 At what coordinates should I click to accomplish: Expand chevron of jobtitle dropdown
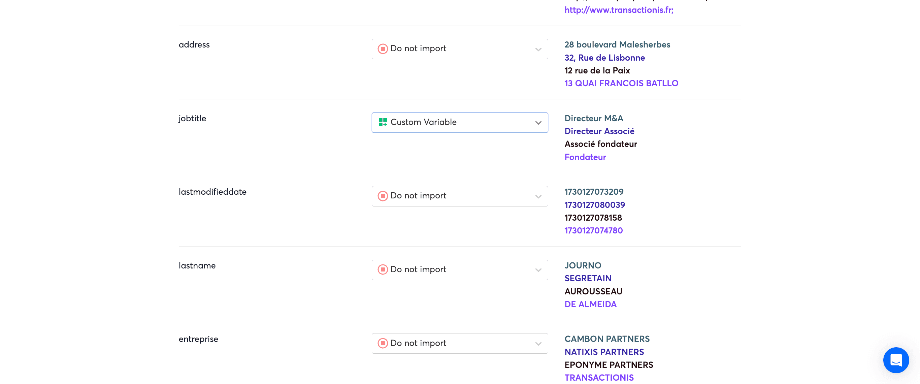tap(538, 123)
